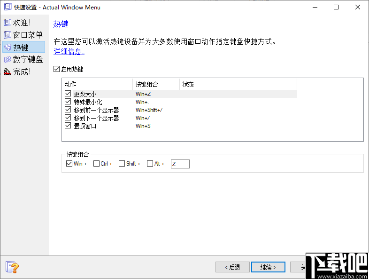Enable the Shift + modifier checkbox
The width and height of the screenshot is (369, 279).
click(122, 163)
